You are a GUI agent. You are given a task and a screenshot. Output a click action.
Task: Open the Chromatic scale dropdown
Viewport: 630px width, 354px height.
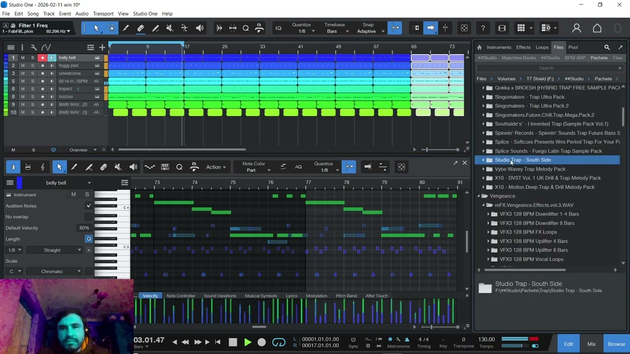click(x=54, y=271)
